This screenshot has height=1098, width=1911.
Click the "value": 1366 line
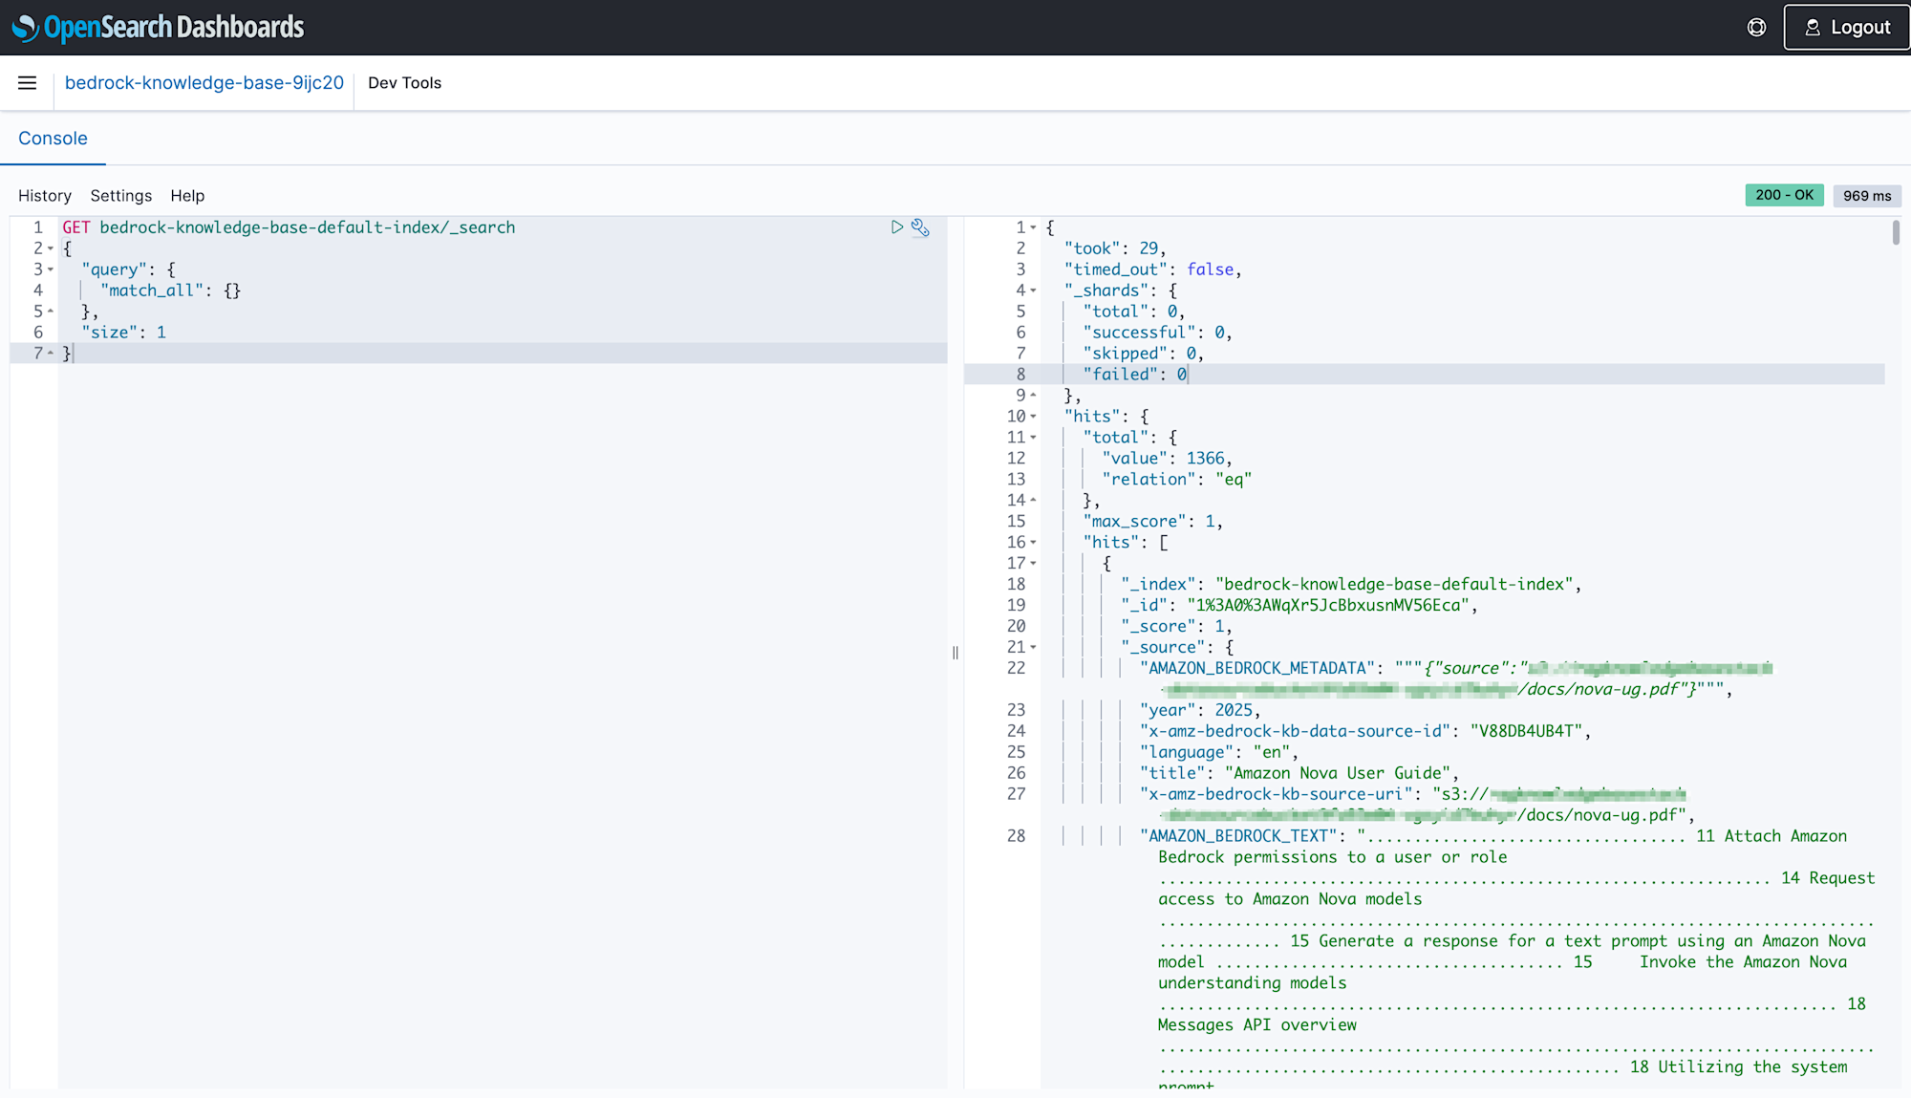tap(1167, 459)
